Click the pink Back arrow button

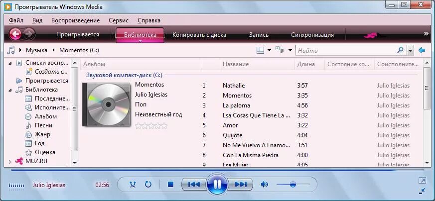pyautogui.click(x=15, y=34)
